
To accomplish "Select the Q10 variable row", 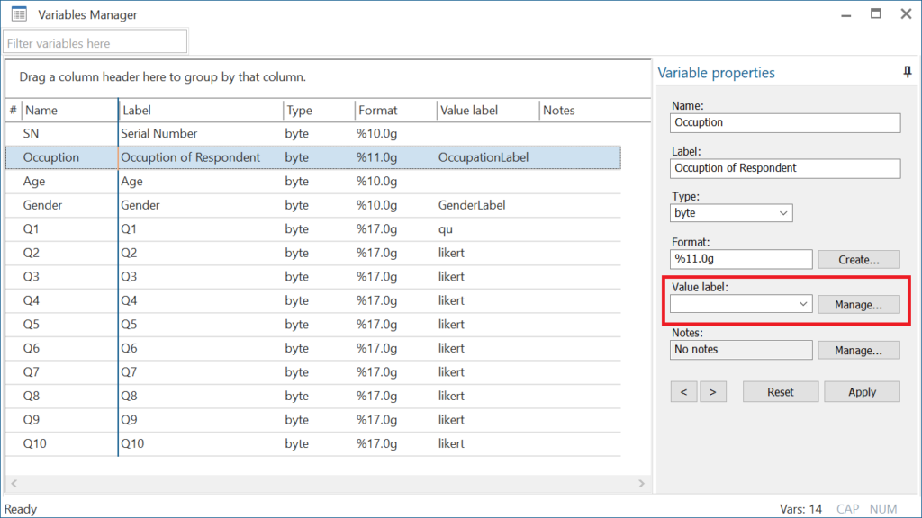I will click(312, 443).
